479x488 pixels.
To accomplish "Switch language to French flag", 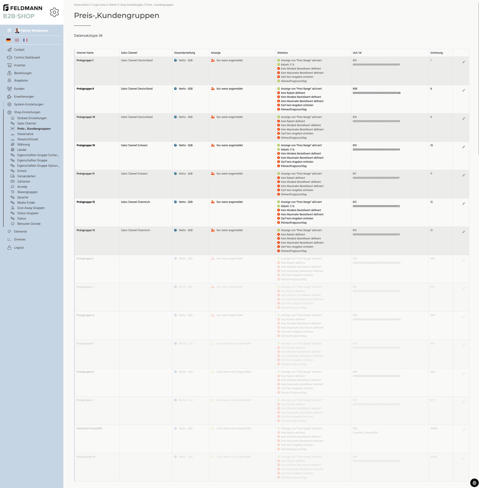I will 25,40.
